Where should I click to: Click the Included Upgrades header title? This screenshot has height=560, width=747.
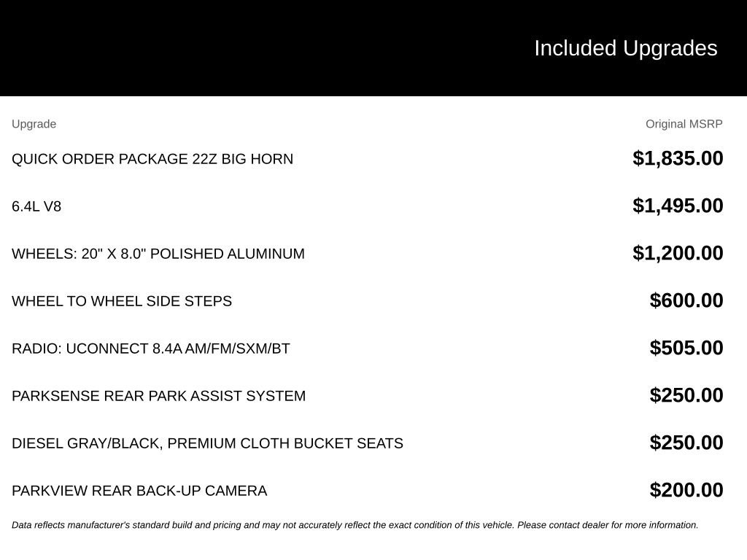(625, 48)
